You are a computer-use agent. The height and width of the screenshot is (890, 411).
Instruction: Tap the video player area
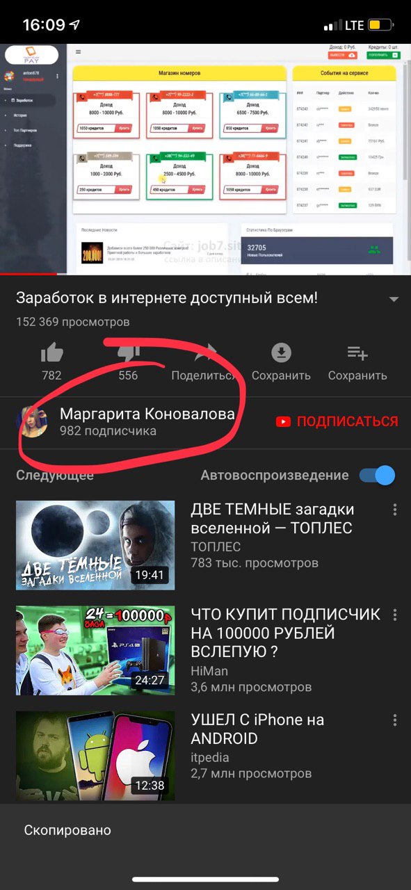click(x=205, y=159)
